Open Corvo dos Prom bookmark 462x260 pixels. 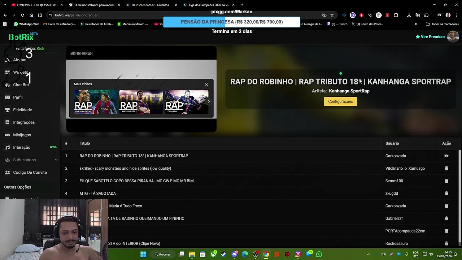point(367,24)
